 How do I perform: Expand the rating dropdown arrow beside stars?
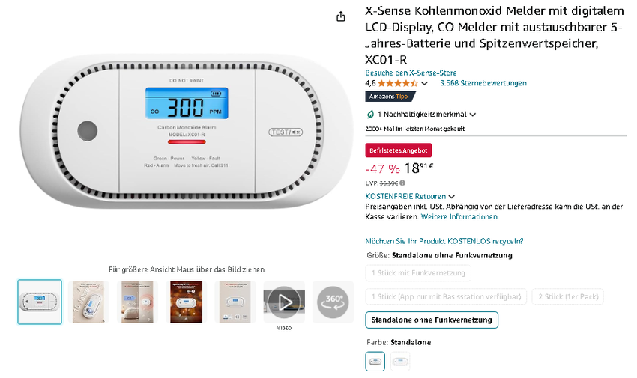pyautogui.click(x=425, y=84)
